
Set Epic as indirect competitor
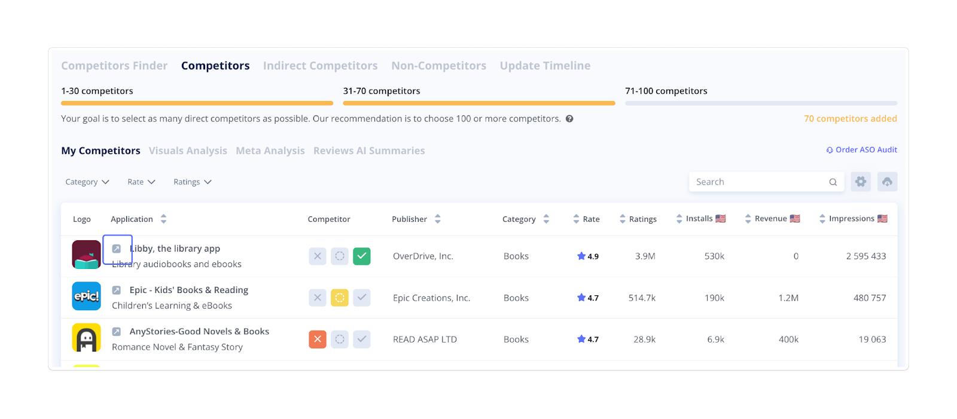tap(340, 298)
